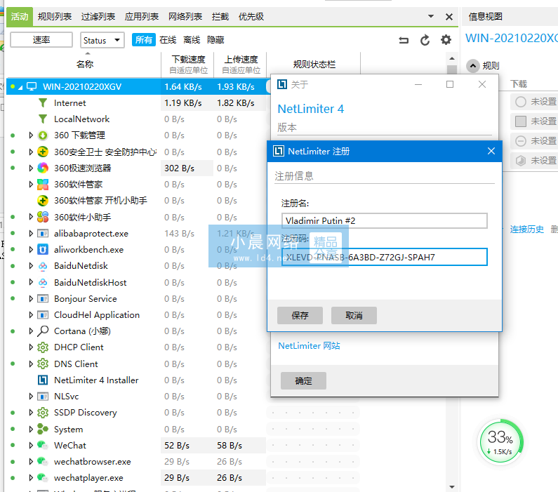
Task: Click the process list vertical scrollbar thumb
Action: (x=452, y=69)
